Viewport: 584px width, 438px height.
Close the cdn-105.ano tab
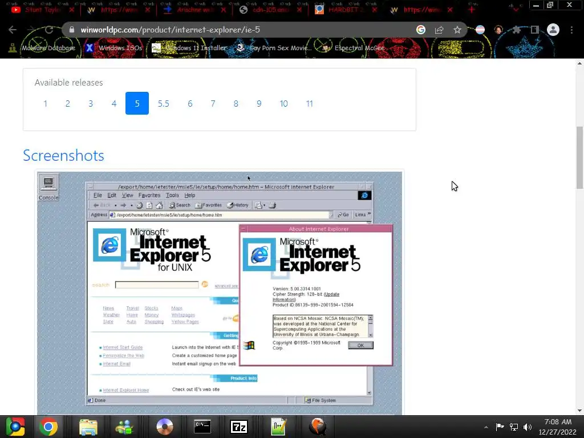[x=299, y=10]
